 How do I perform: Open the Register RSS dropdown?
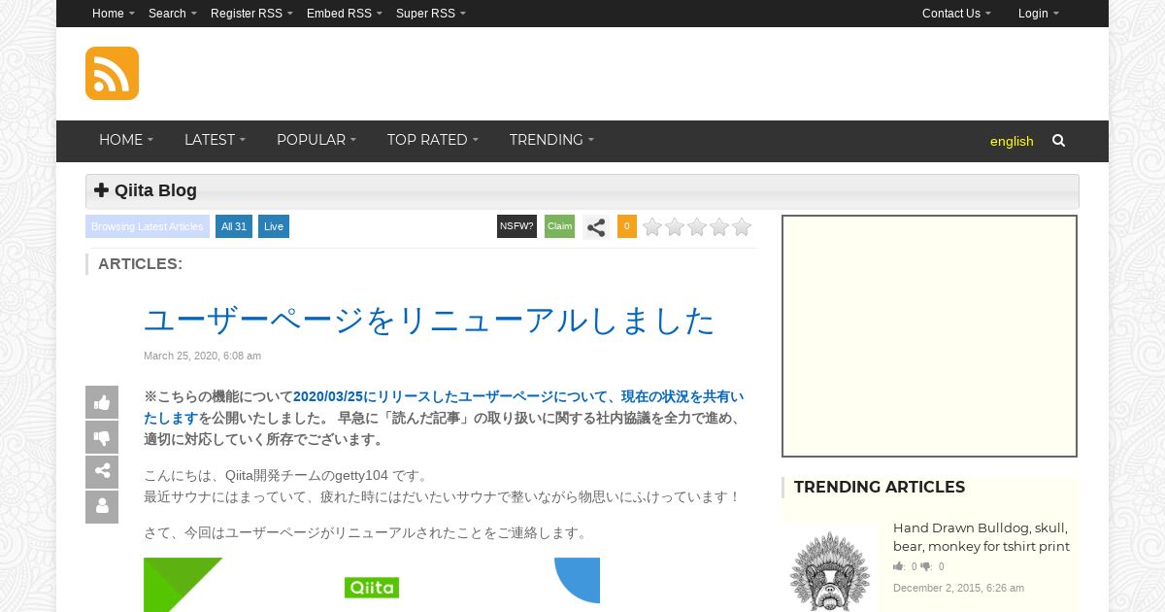click(251, 14)
